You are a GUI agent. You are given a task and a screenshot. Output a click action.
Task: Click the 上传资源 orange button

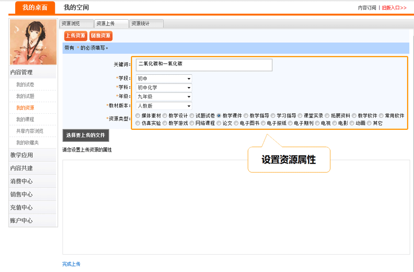coord(75,36)
